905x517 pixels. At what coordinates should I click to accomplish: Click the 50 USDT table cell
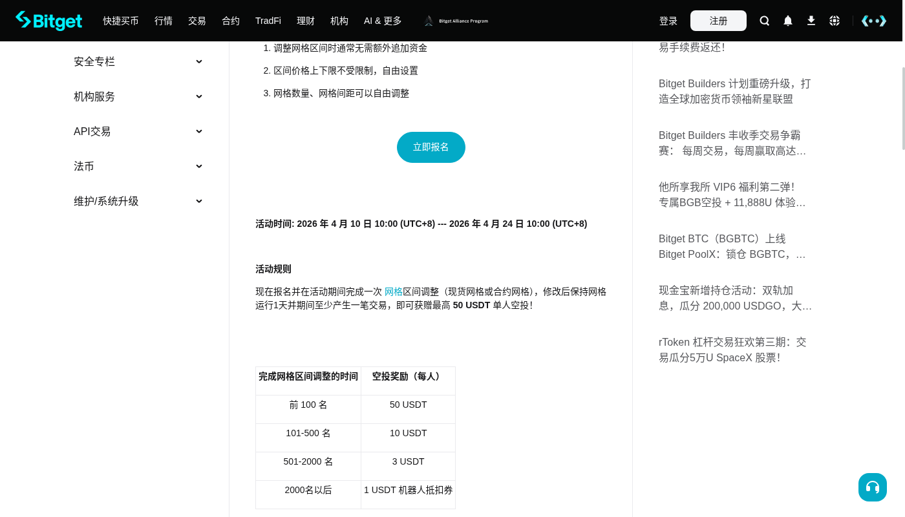pos(409,409)
